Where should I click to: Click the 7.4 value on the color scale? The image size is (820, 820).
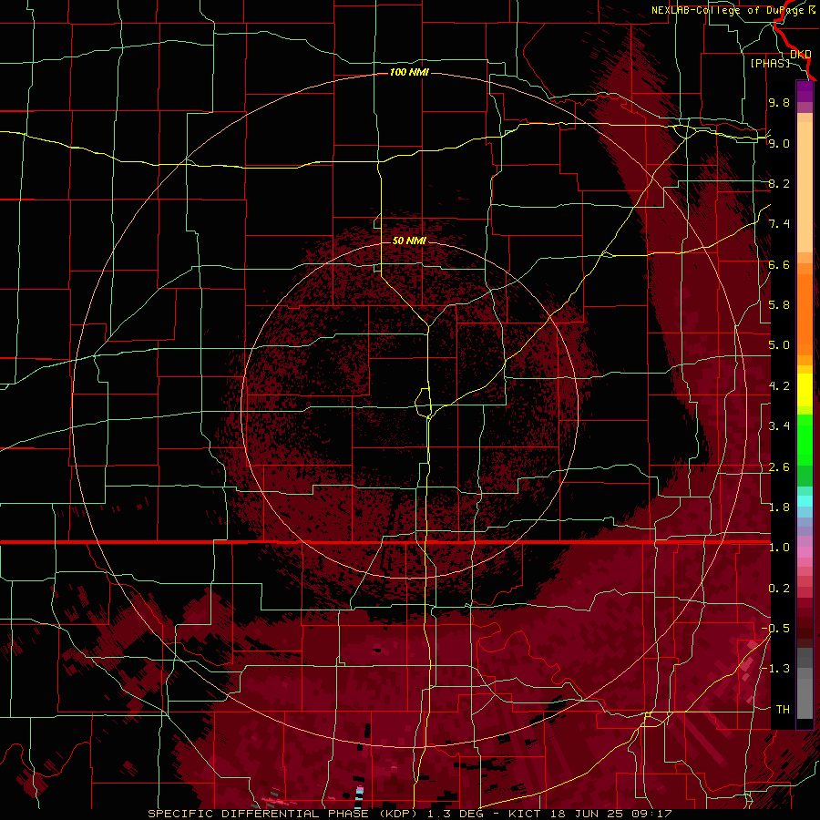click(779, 224)
